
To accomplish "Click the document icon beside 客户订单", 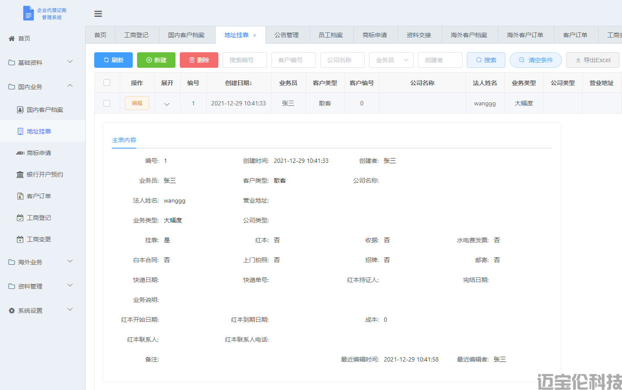I will [x=20, y=196].
